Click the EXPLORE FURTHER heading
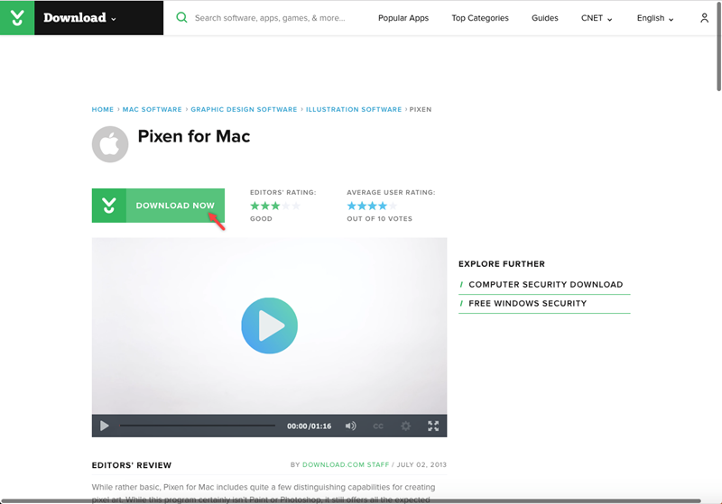The width and height of the screenshot is (722, 504). coord(502,264)
